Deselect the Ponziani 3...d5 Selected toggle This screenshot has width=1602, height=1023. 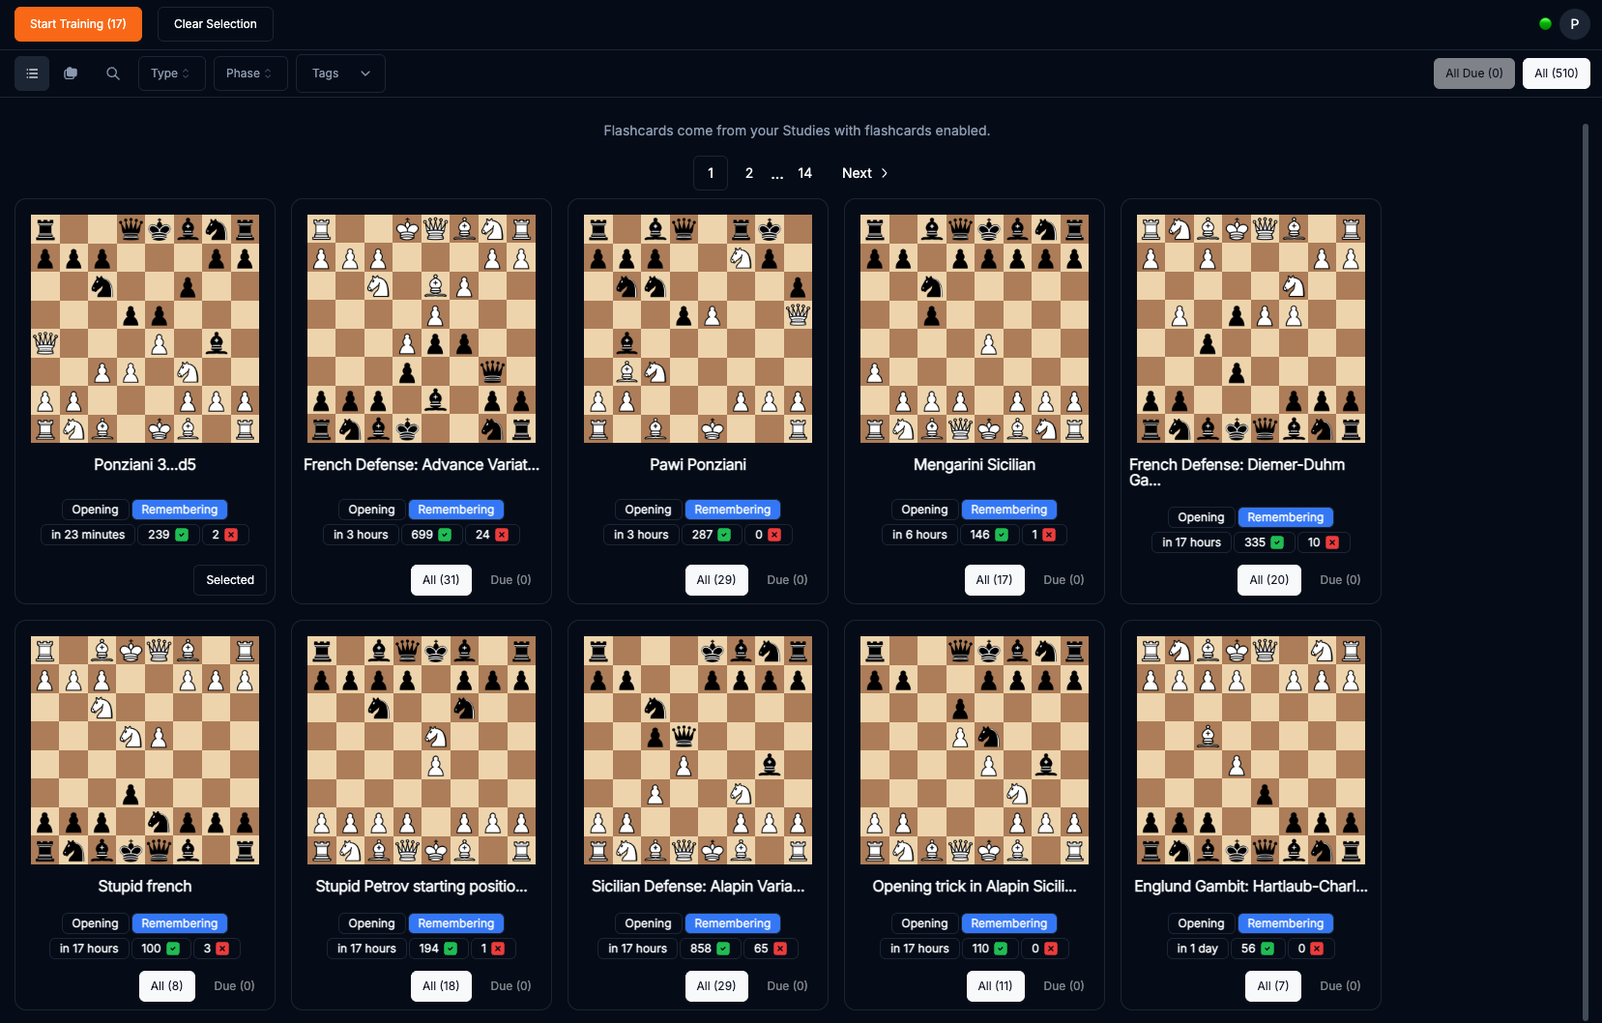(x=230, y=580)
